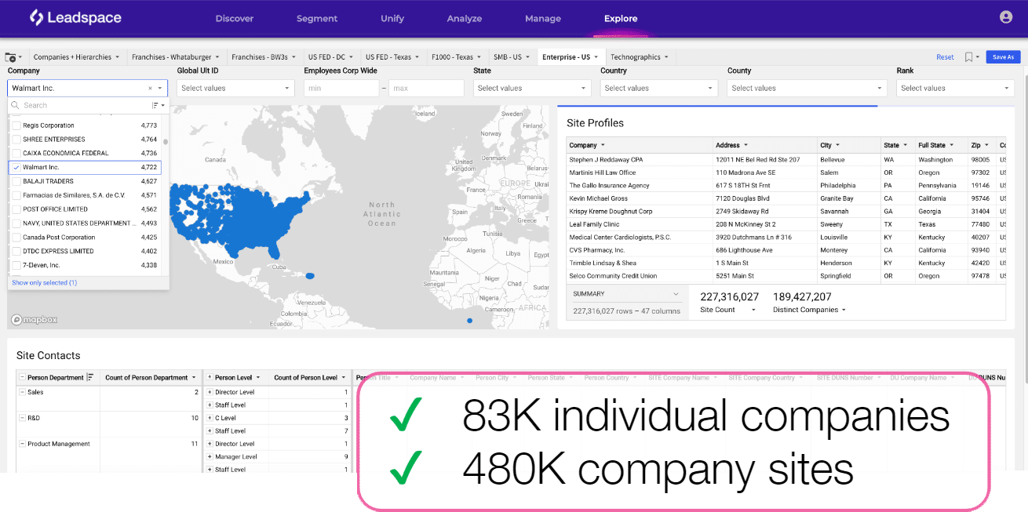Open the Company column header menu
The height and width of the screenshot is (512, 1028).
click(x=603, y=145)
